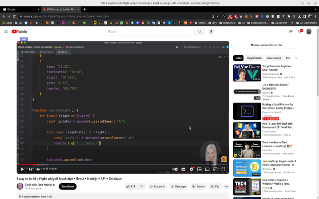The height and width of the screenshot is (199, 319).
Task: Click Mostrar reproducción del chat
Action: pos(266,45)
